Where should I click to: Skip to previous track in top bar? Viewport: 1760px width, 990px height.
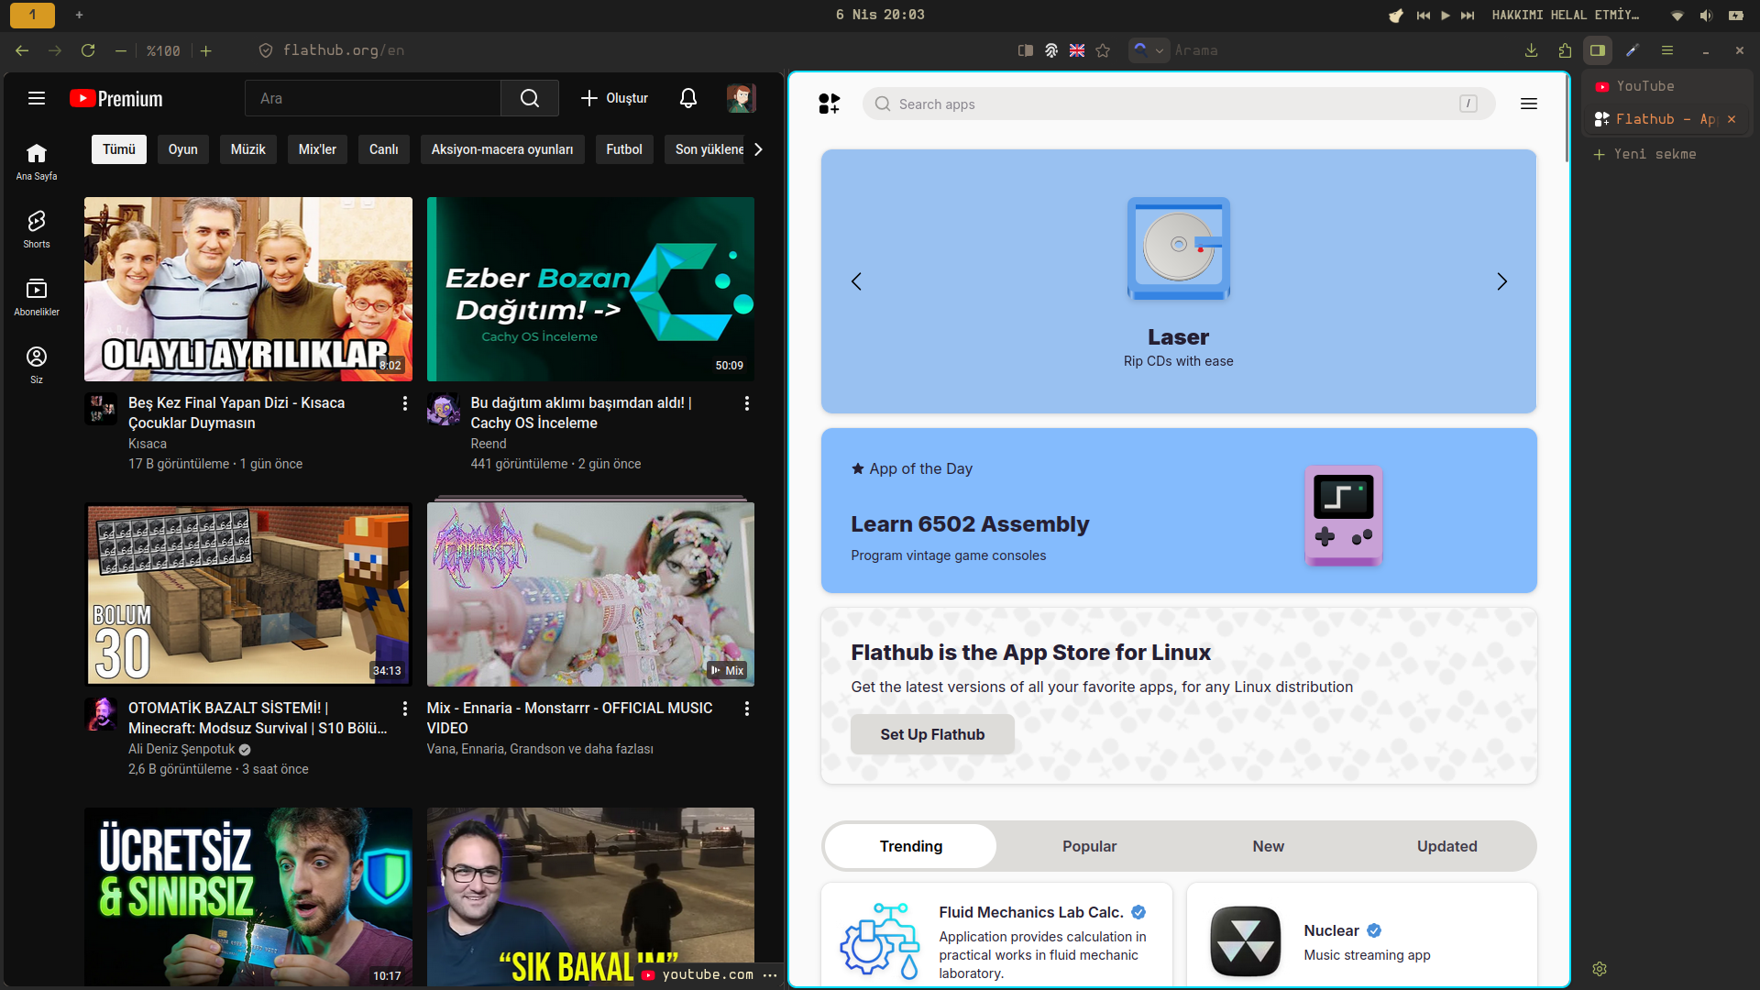point(1424,15)
